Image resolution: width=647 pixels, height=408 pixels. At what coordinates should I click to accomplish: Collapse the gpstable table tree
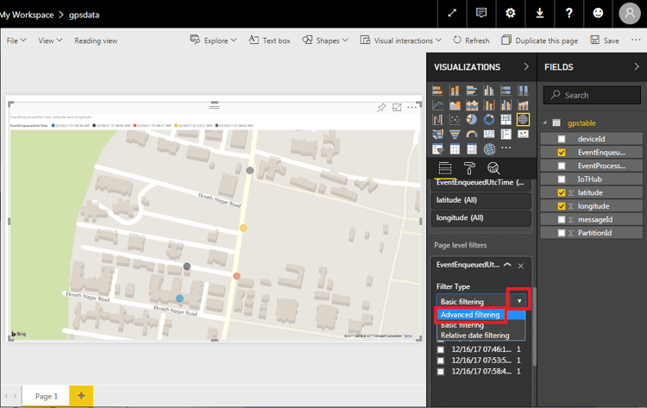click(544, 122)
